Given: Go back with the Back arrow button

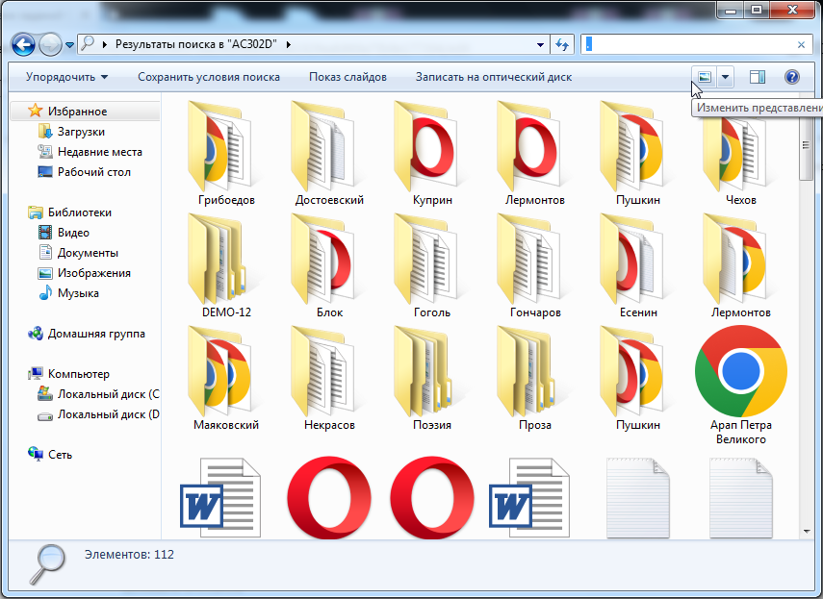Looking at the screenshot, I should pyautogui.click(x=23, y=44).
